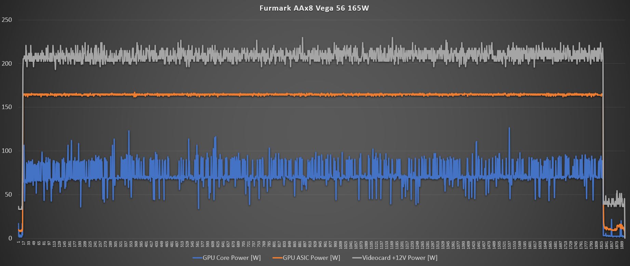Screen dimensions: 630x266
Task: Select the y-axis label "0"
Action: pyautogui.click(x=10, y=239)
